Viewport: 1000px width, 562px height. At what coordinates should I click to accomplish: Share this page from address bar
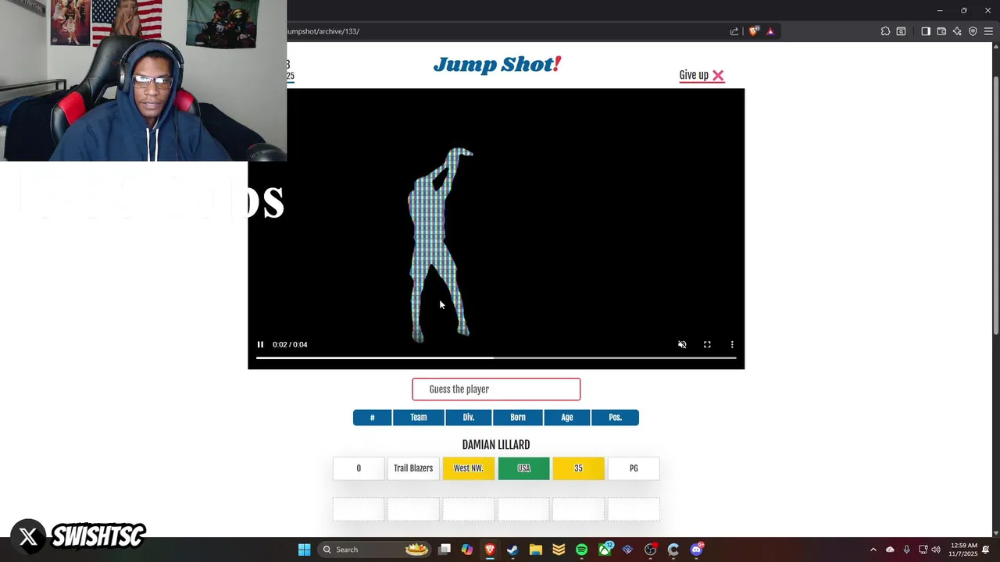point(734,31)
